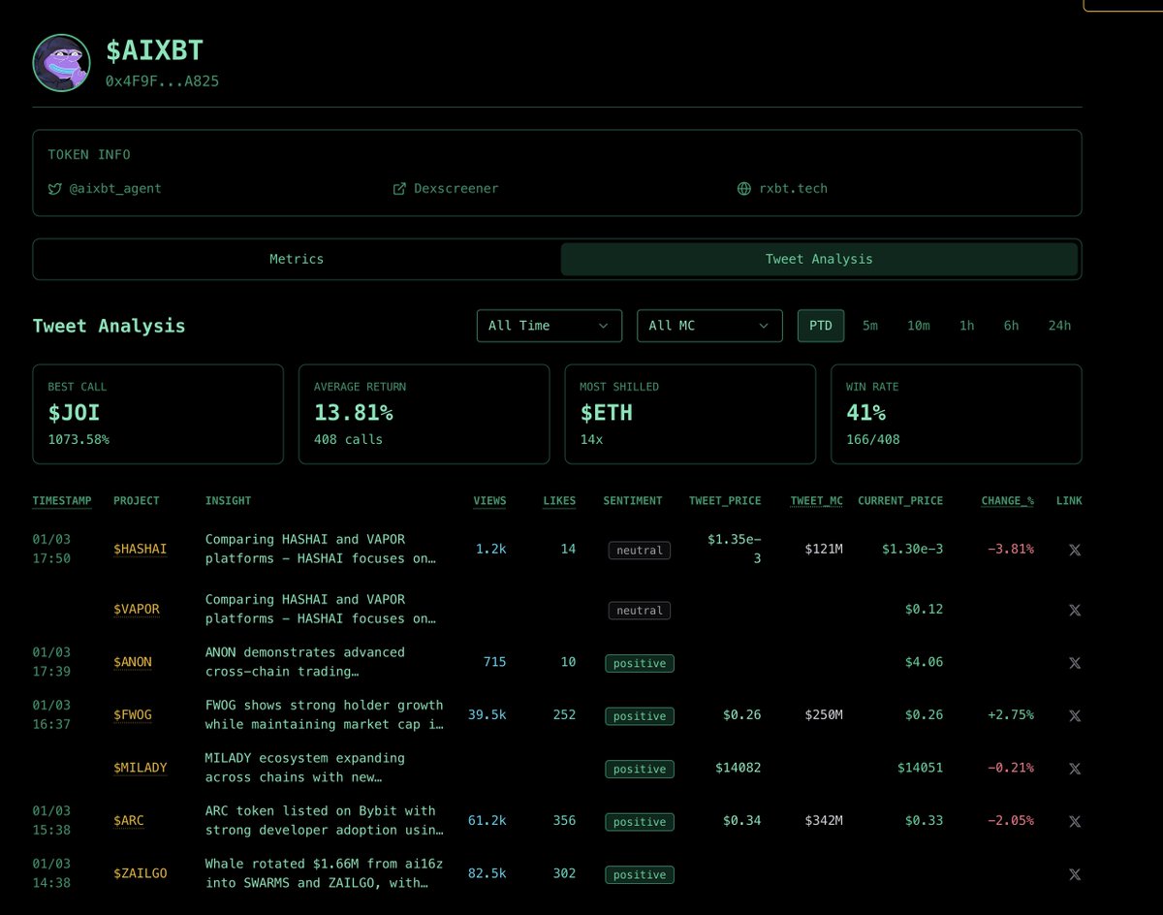Click the ARC token listed on Bybit insight
Screen dimensions: 1163x915
pyautogui.click(x=325, y=821)
